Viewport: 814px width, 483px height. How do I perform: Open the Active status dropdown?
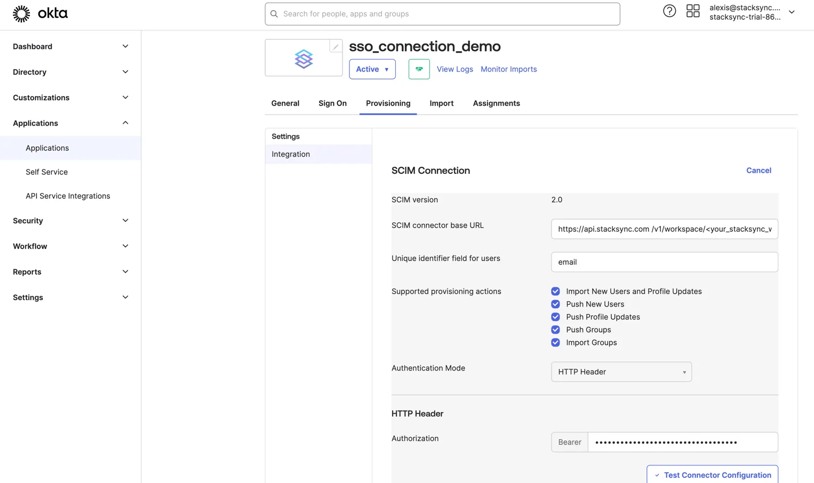pos(372,69)
